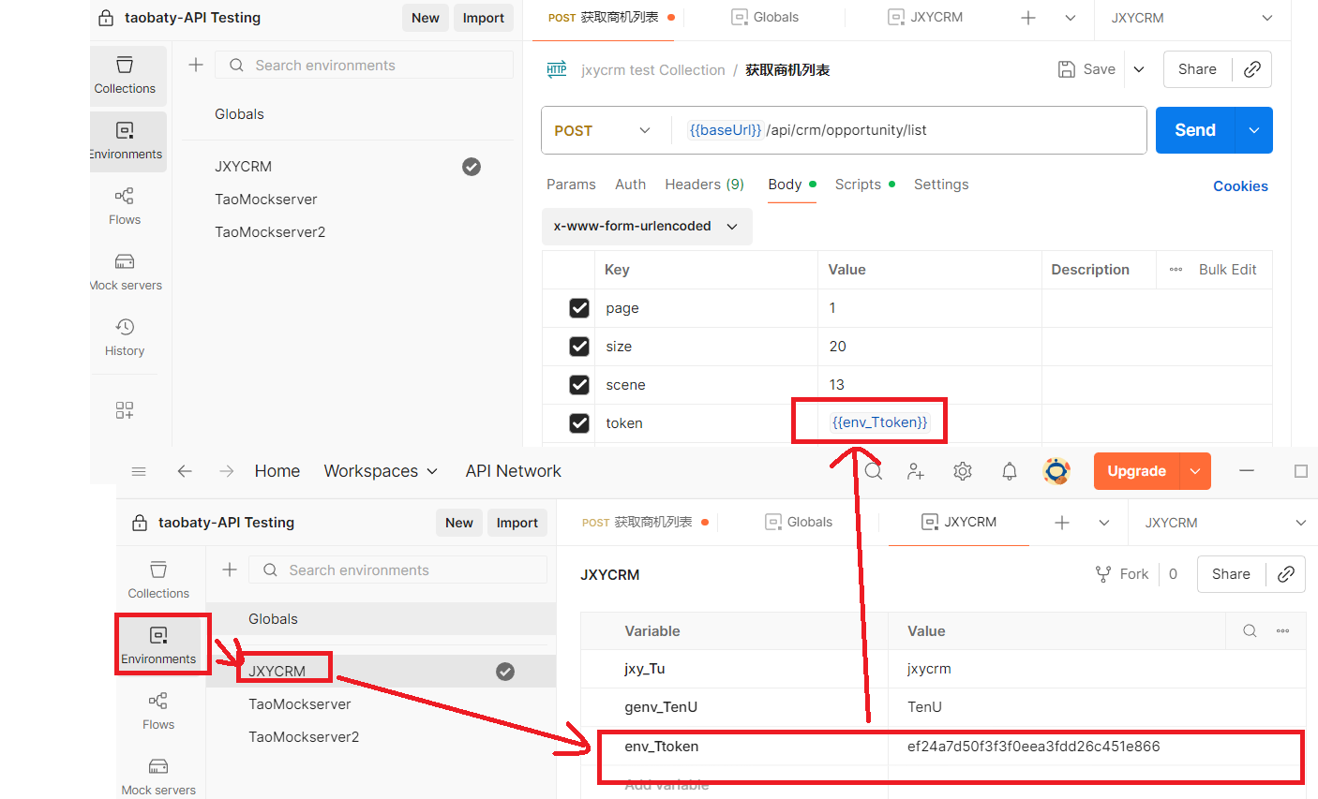Click the HTTP icon beside the collection breadcrumb

pyautogui.click(x=557, y=69)
